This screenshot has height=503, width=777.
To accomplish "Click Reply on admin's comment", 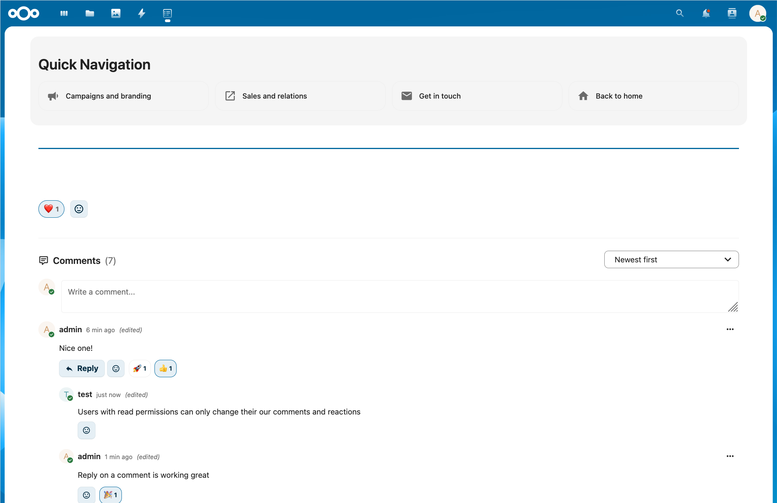I will 82,368.
